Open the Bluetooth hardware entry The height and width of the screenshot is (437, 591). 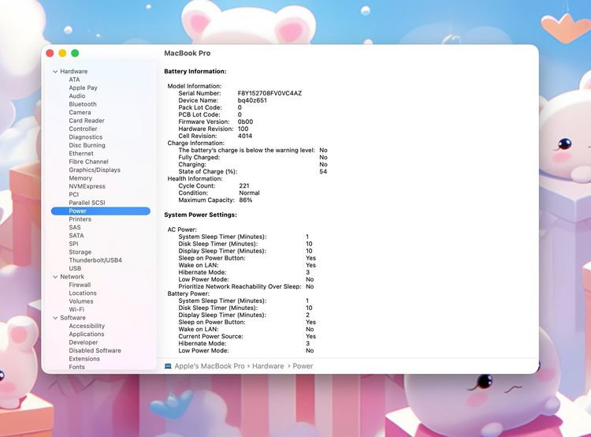pyautogui.click(x=83, y=104)
